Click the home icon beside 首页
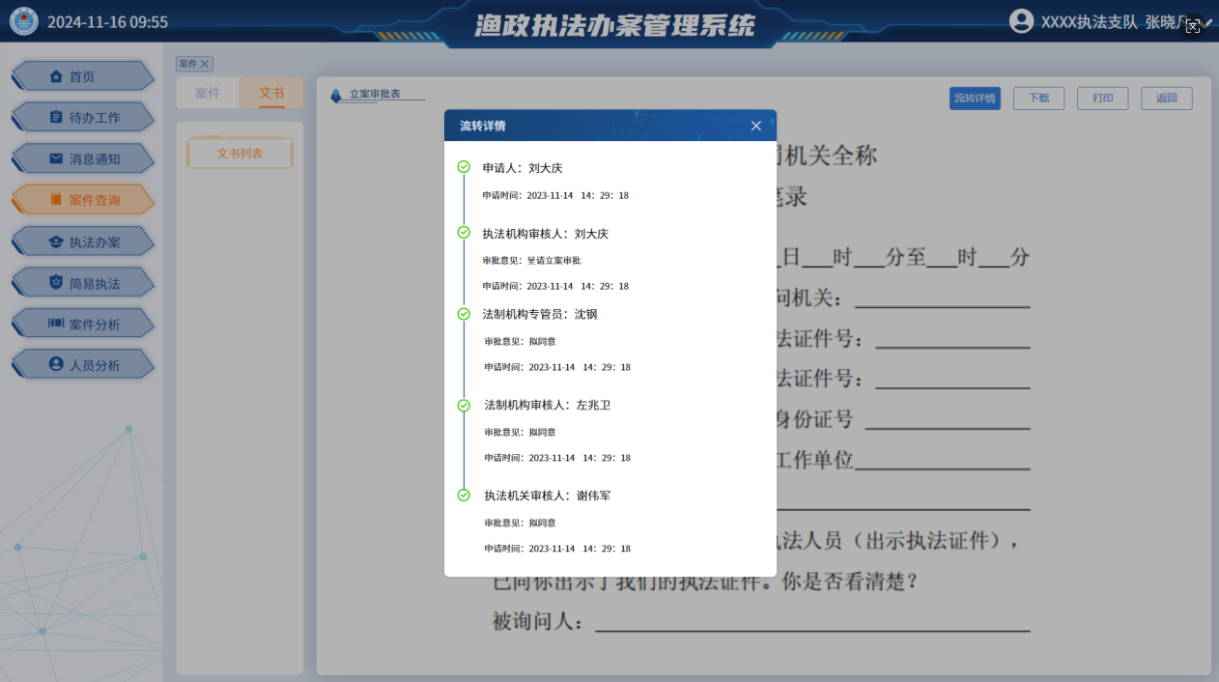 pos(55,76)
